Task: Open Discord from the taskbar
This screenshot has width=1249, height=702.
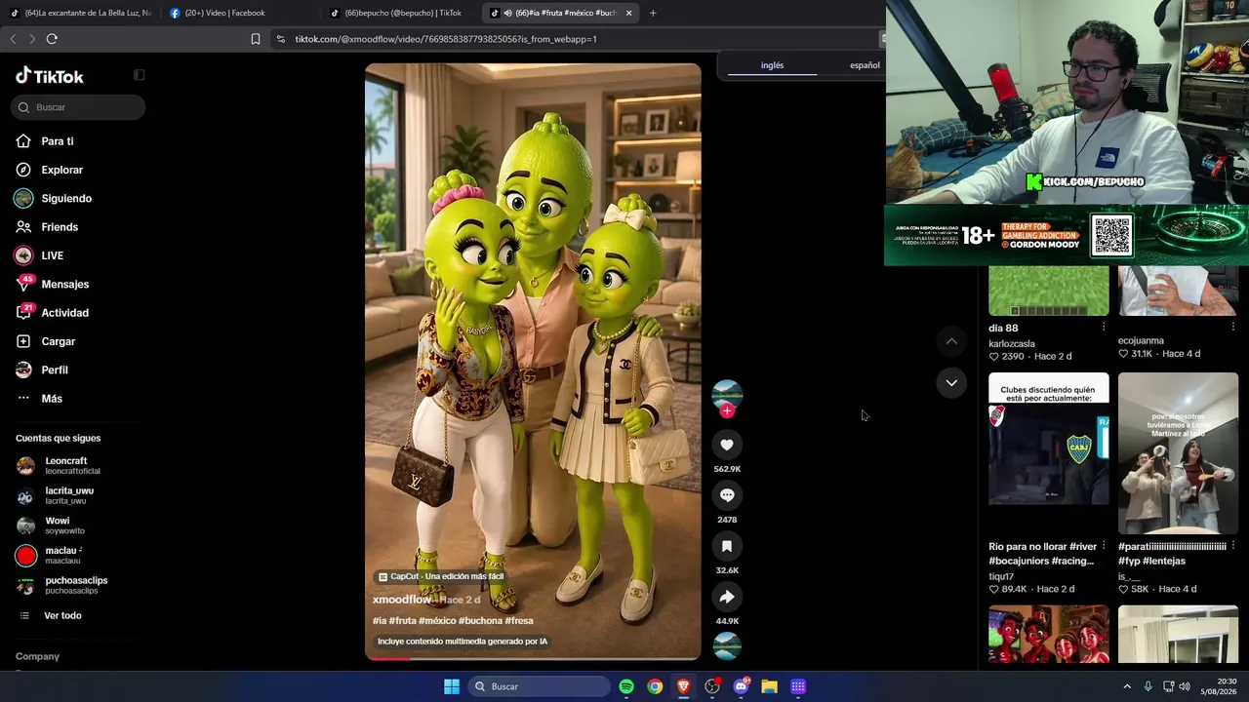Action: (x=741, y=686)
